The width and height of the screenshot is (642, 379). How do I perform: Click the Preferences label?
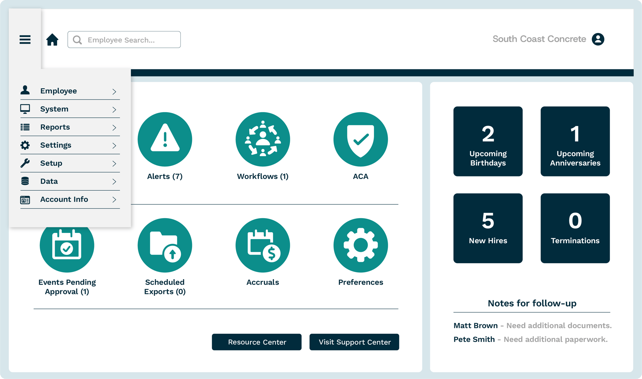361,282
